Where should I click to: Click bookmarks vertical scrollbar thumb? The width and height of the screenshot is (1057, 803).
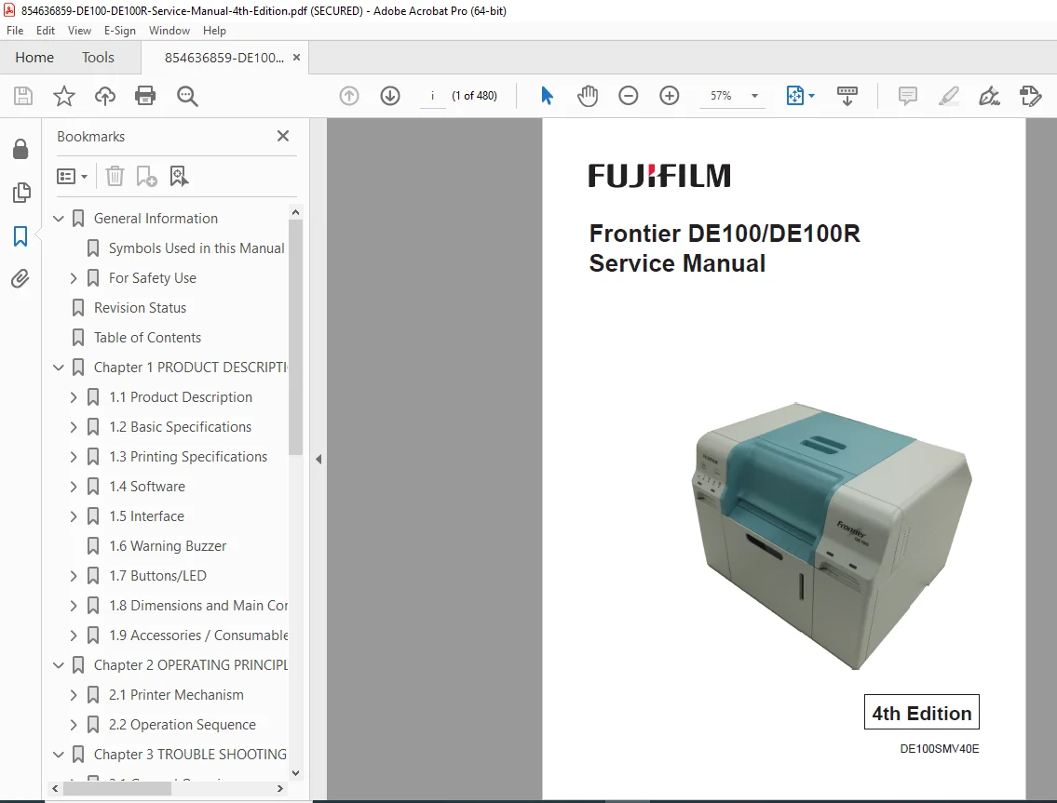(295, 337)
